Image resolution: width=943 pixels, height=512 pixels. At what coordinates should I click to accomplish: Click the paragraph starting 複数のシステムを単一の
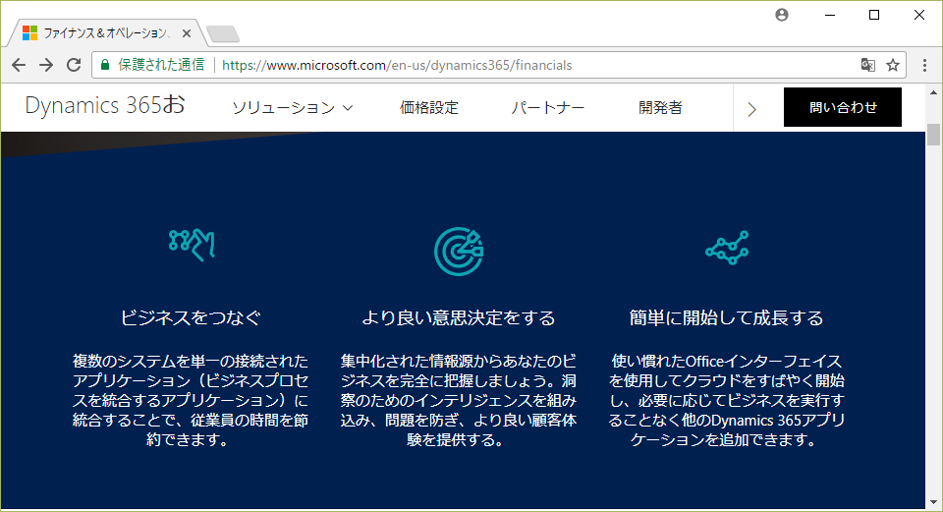[x=190, y=401]
